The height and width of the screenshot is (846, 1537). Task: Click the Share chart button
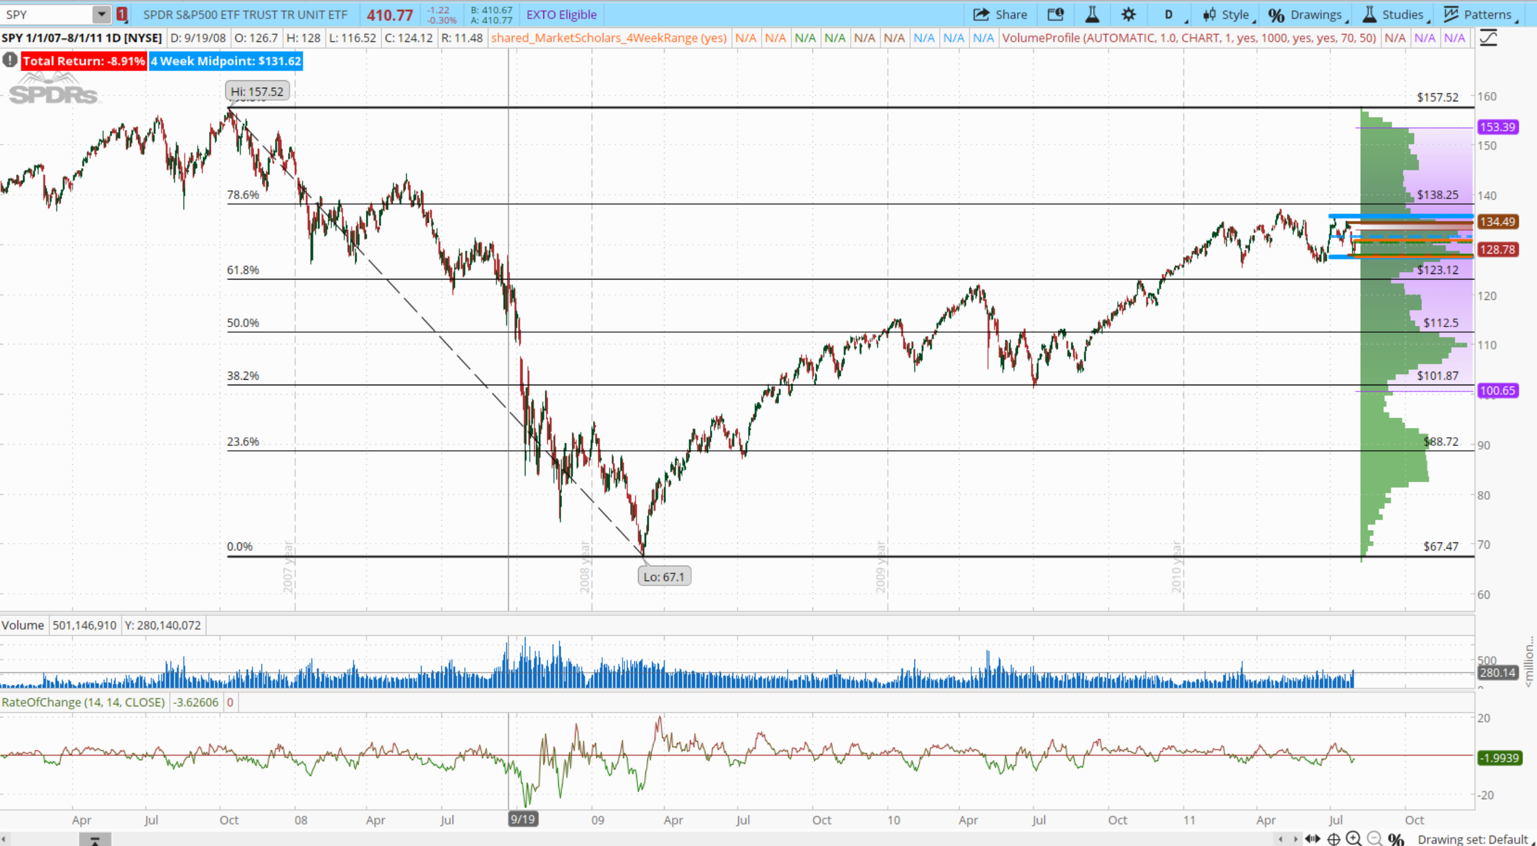[1000, 14]
